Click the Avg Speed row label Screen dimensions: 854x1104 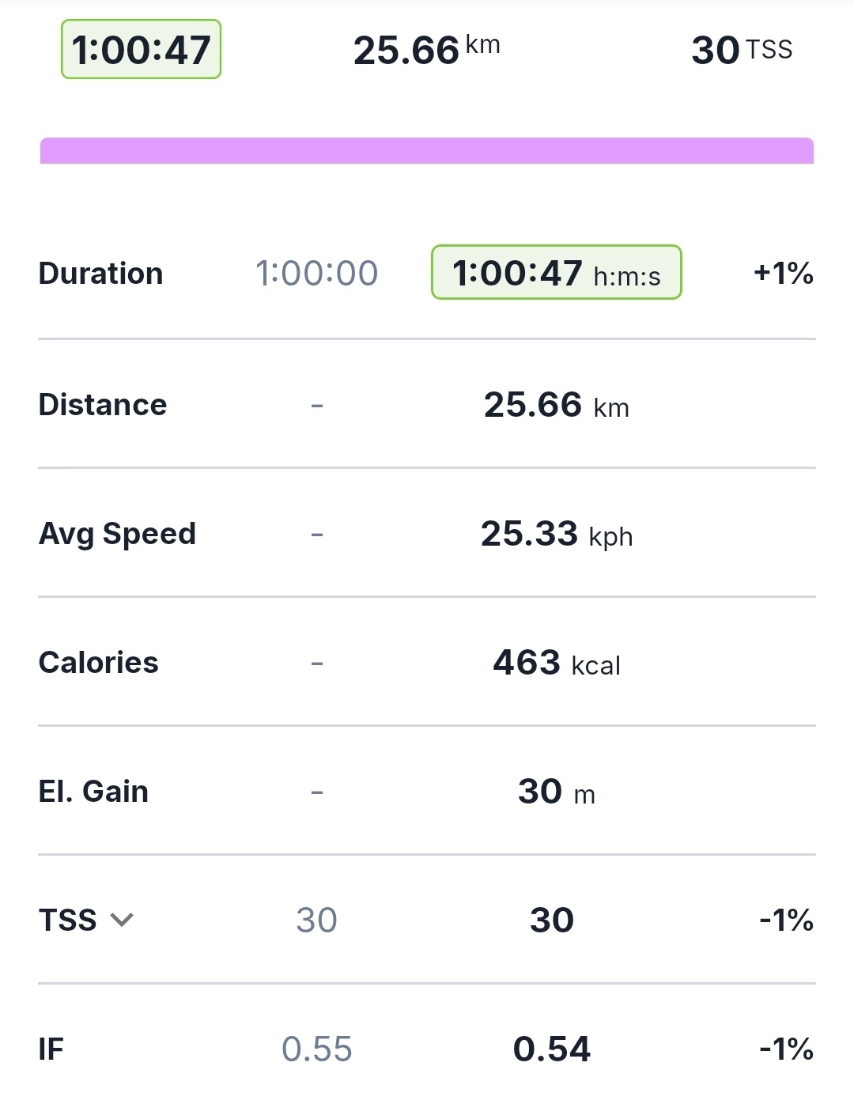tap(117, 534)
